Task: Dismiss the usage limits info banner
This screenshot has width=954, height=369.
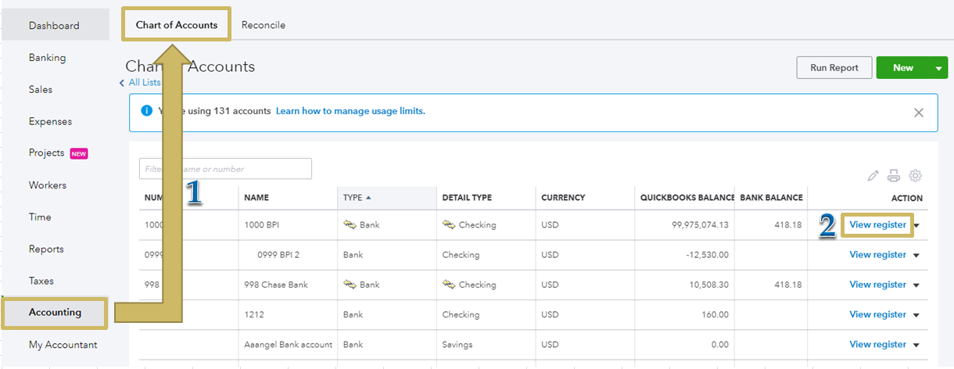Action: point(919,113)
